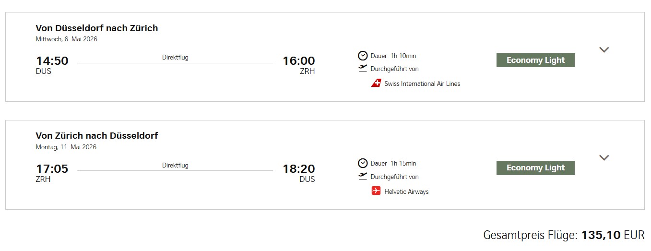Click the Swiss International Air Lines logo
651x251 pixels.
coord(376,83)
